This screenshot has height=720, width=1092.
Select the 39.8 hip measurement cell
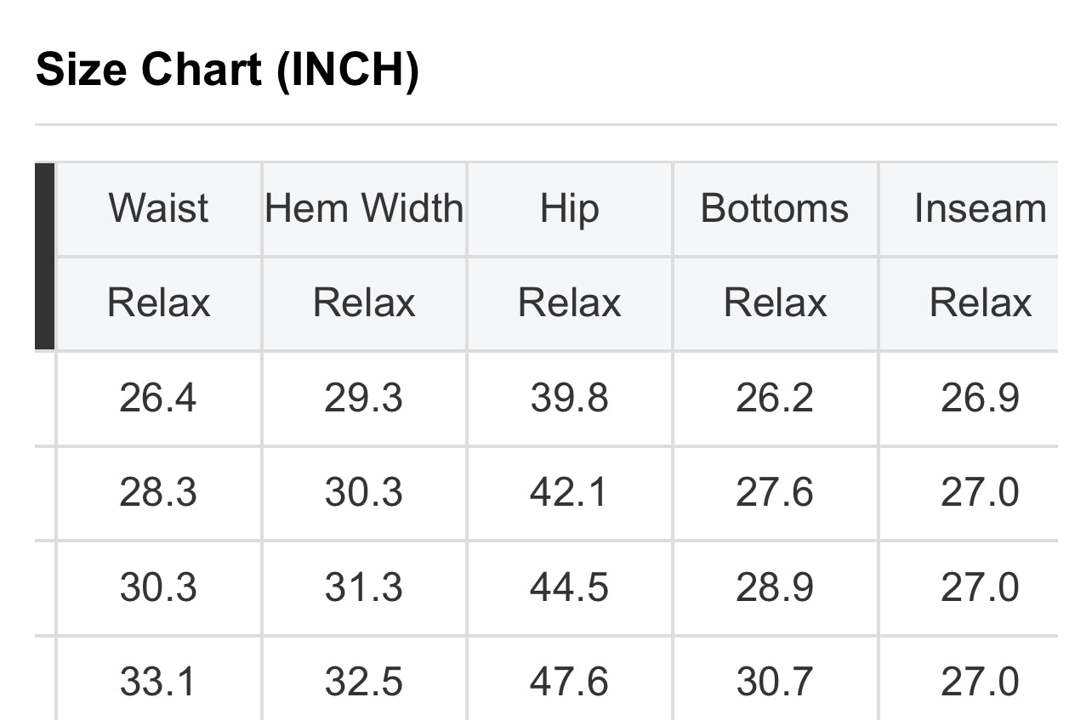(x=570, y=398)
